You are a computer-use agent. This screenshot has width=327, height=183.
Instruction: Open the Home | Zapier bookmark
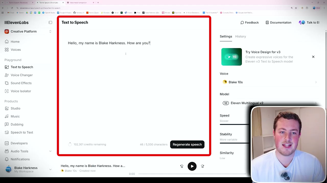click(92, 13)
